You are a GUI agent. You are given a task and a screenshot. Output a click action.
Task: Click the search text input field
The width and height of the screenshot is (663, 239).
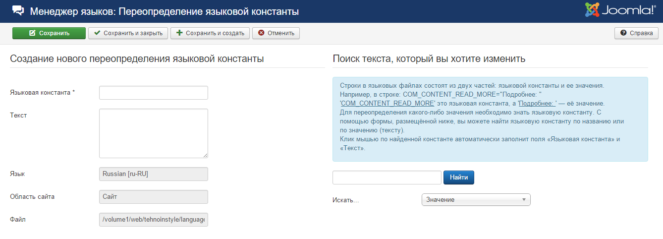point(387,178)
